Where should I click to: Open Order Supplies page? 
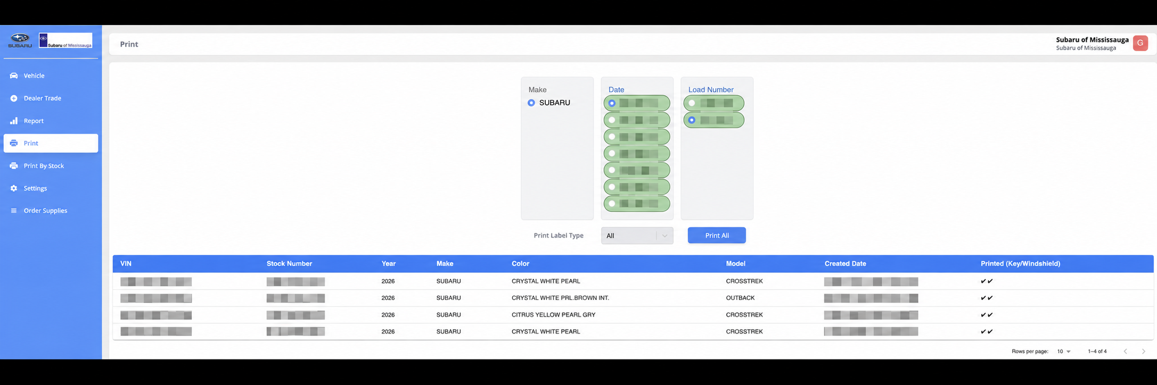click(x=51, y=211)
